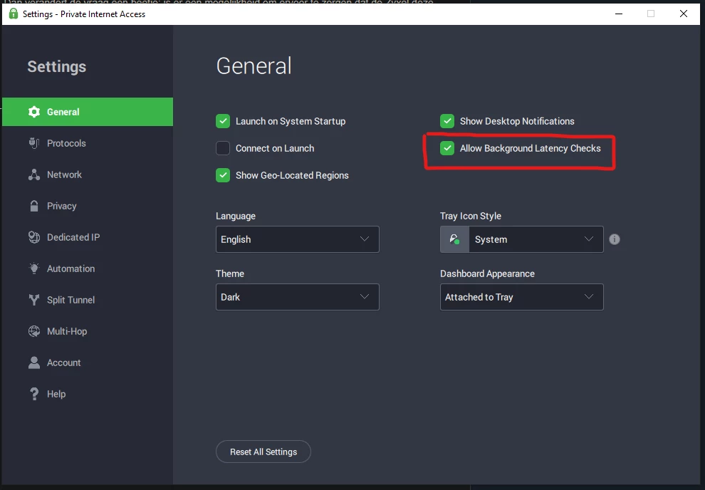Click the Split Tunnel fork icon
The width and height of the screenshot is (705, 490).
click(34, 300)
